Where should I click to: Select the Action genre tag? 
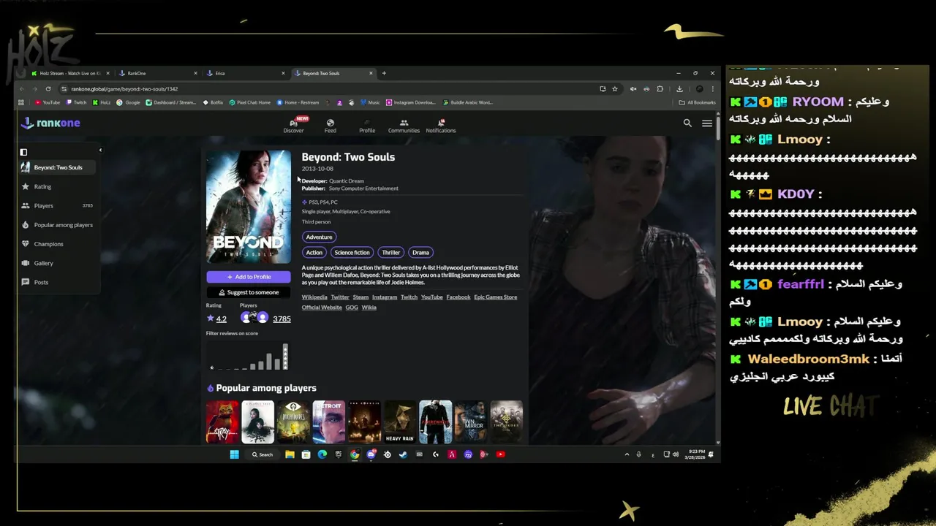point(314,252)
